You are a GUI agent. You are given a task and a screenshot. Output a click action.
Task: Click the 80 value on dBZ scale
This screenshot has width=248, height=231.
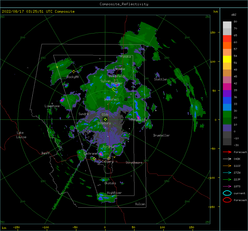click(x=235, y=21)
